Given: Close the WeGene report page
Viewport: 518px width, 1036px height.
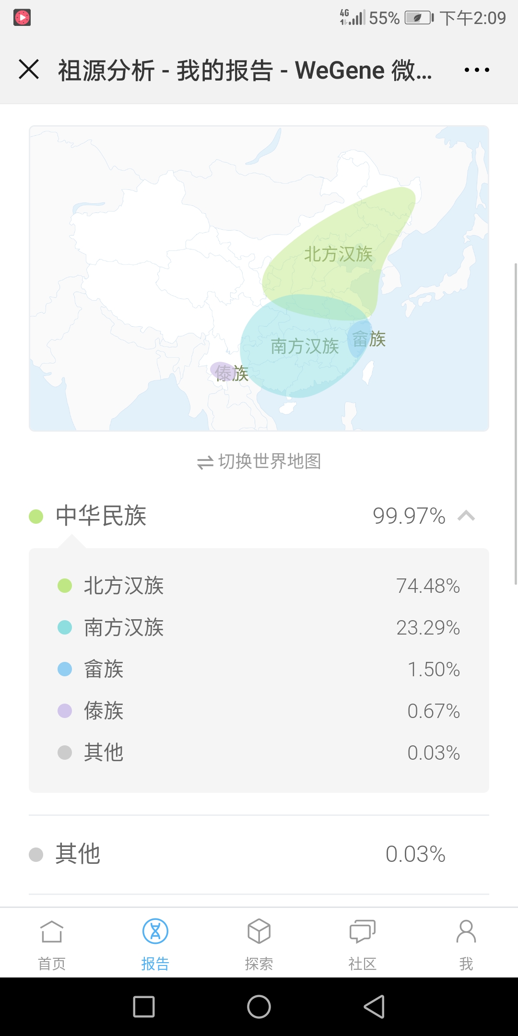Looking at the screenshot, I should pyautogui.click(x=29, y=69).
